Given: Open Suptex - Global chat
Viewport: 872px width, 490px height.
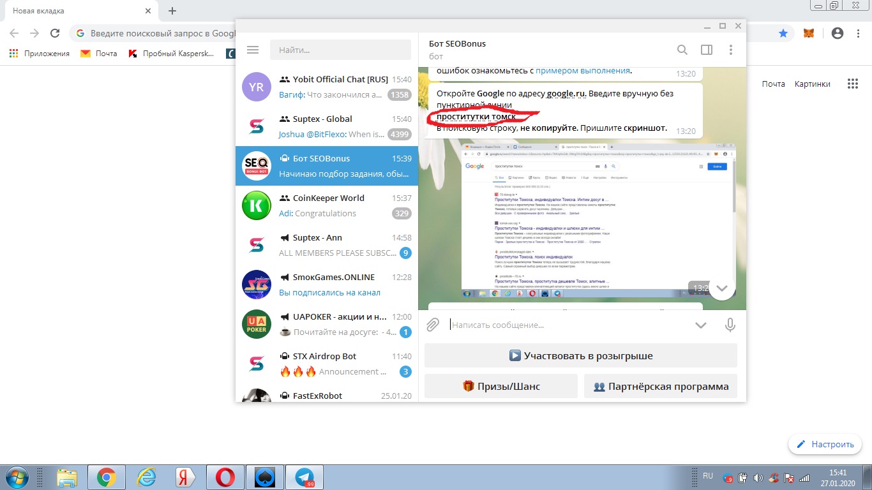Looking at the screenshot, I should tap(327, 127).
